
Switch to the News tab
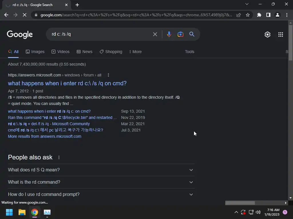[x=84, y=52]
